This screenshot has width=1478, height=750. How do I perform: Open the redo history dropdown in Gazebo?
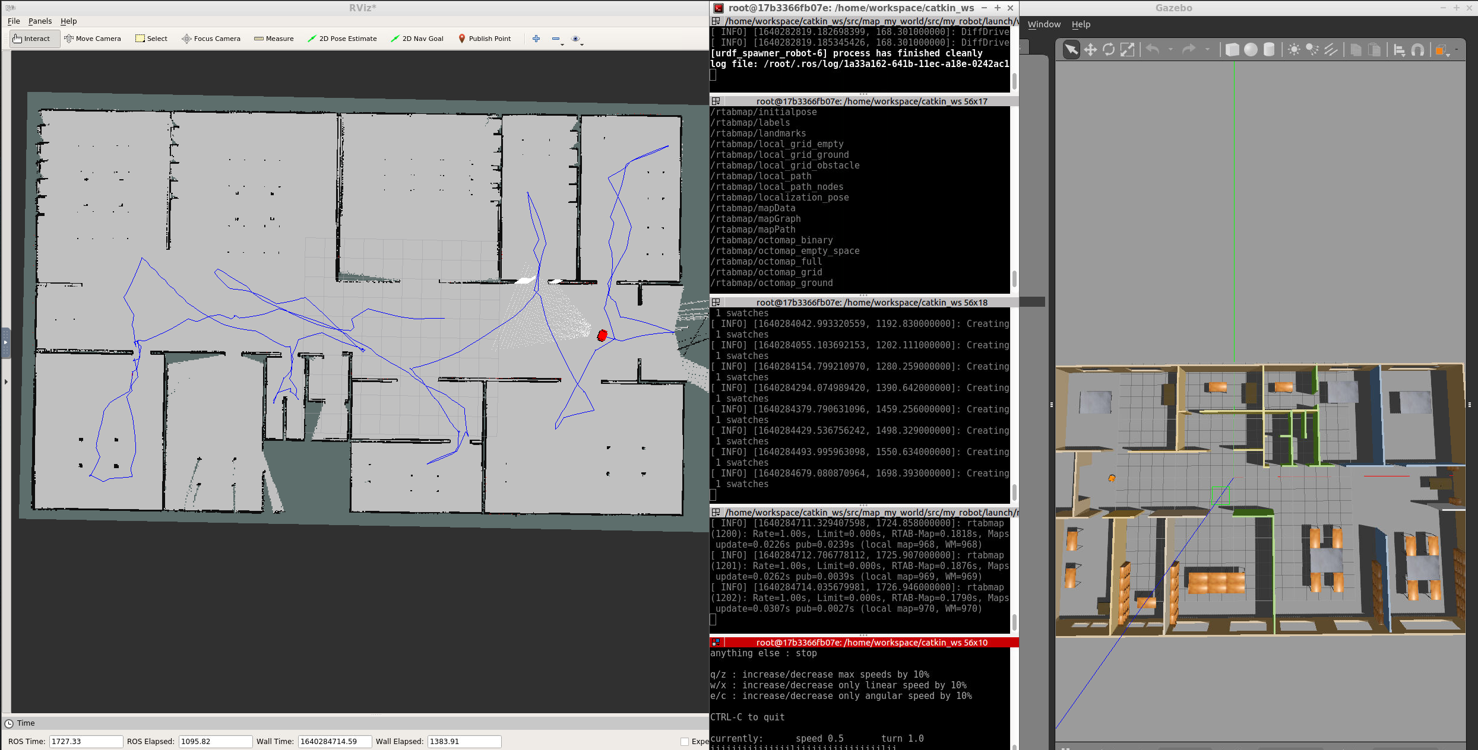tap(1207, 50)
